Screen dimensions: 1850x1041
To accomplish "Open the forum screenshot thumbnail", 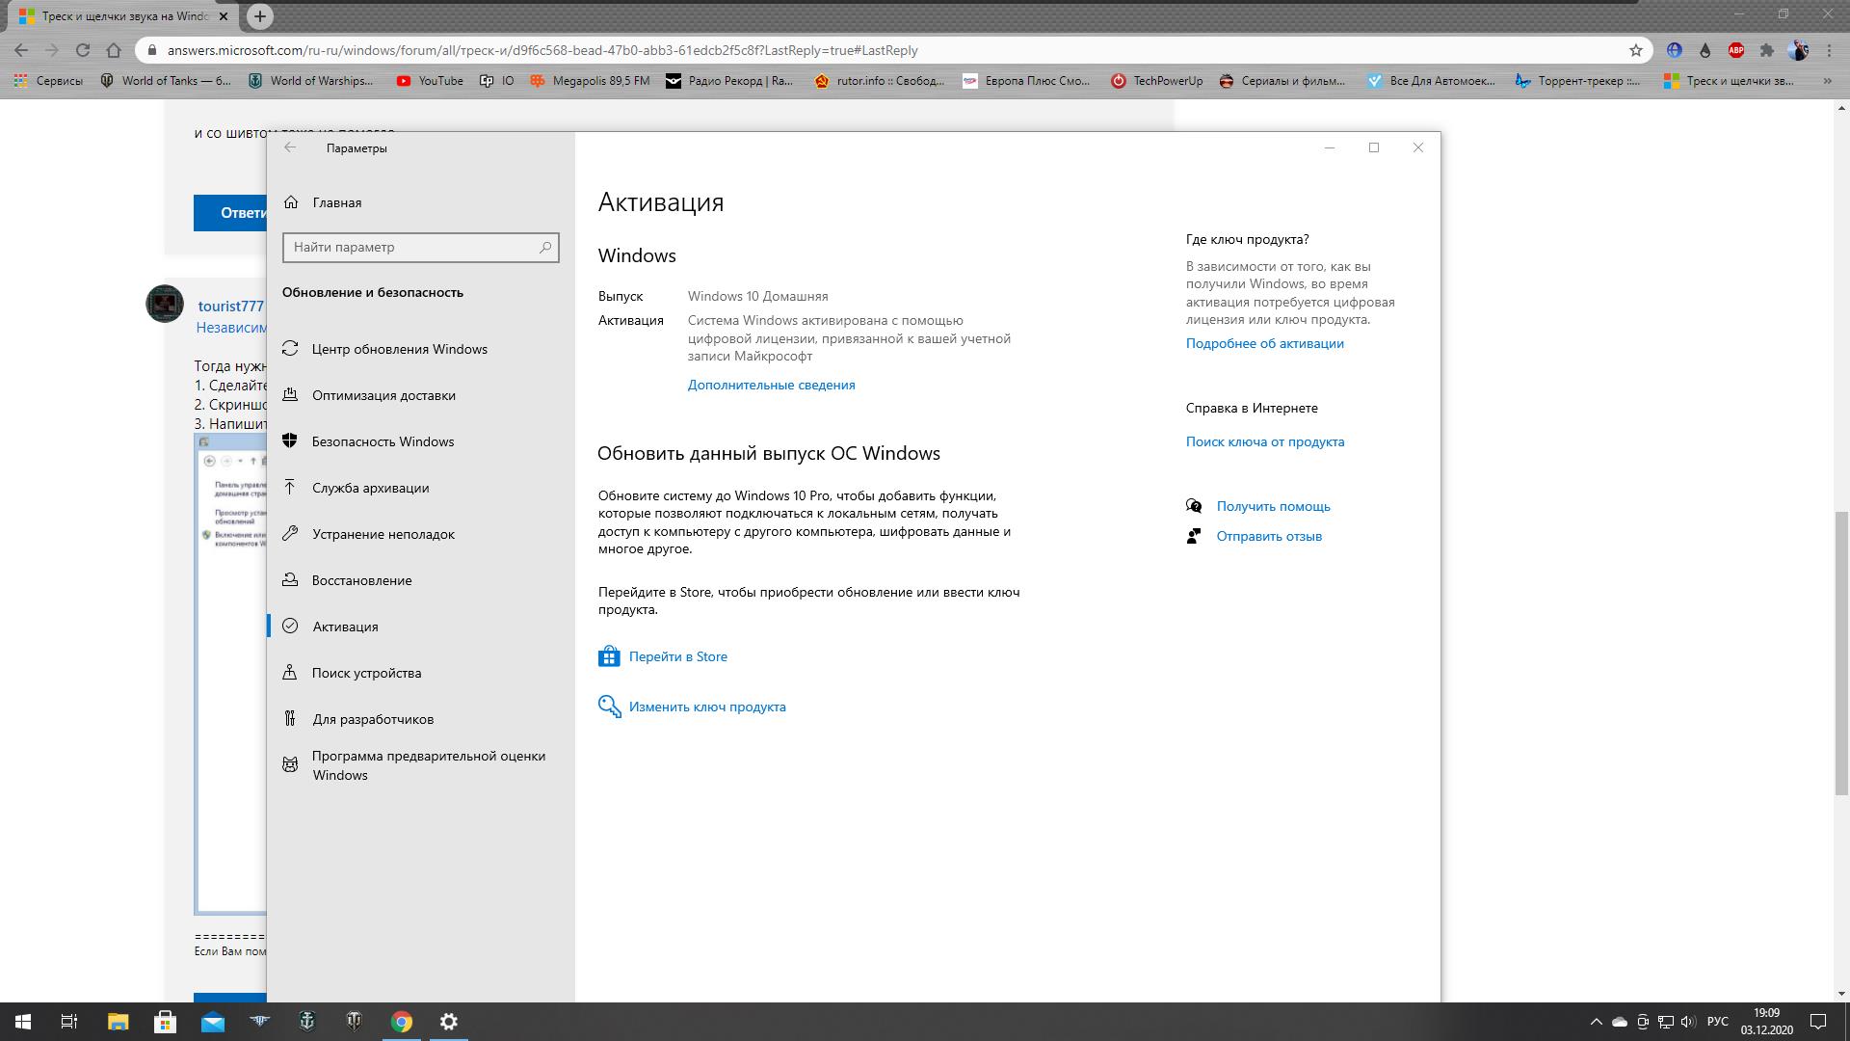I will coord(231,675).
